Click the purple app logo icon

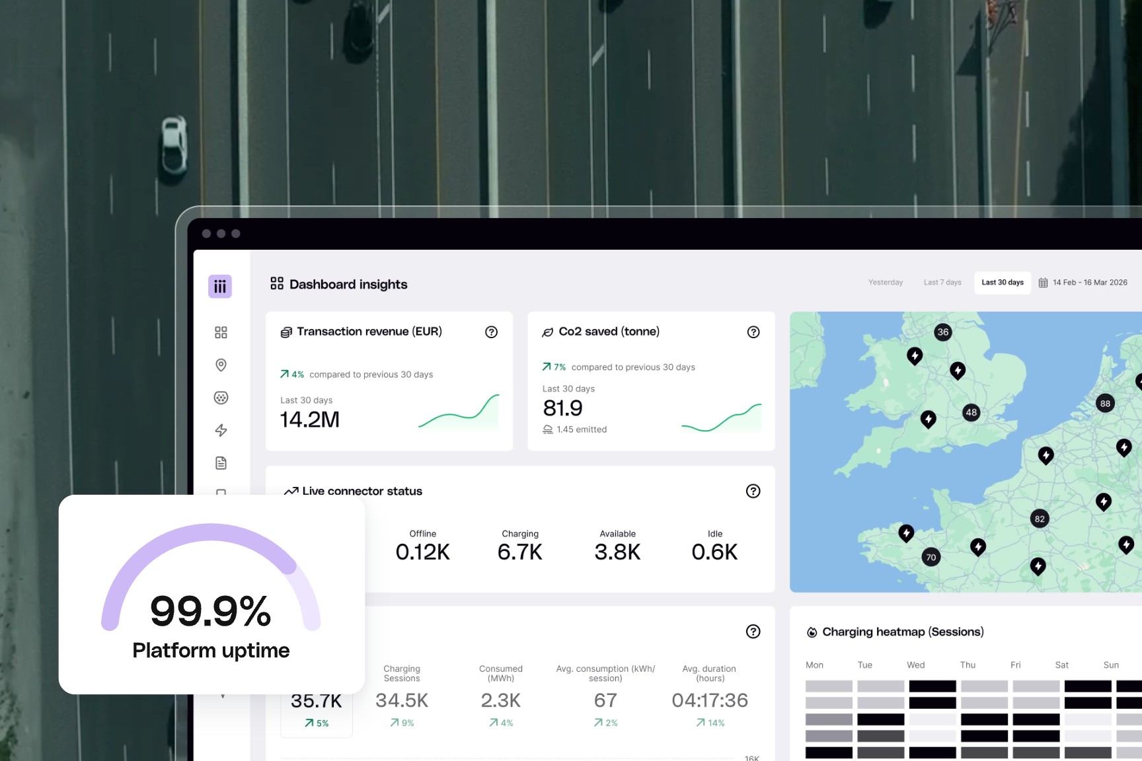[220, 286]
